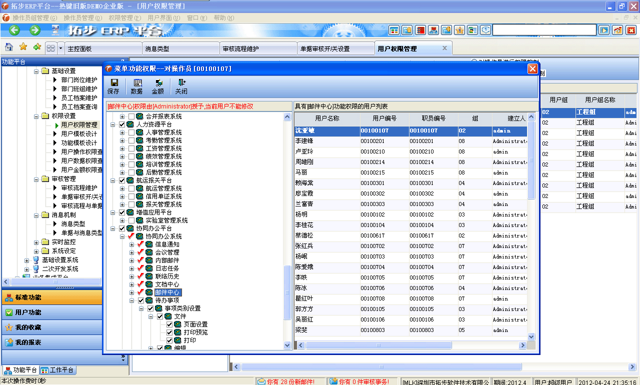
Task: Click the 审核事务 notification icon in status bar
Action: click(x=332, y=381)
